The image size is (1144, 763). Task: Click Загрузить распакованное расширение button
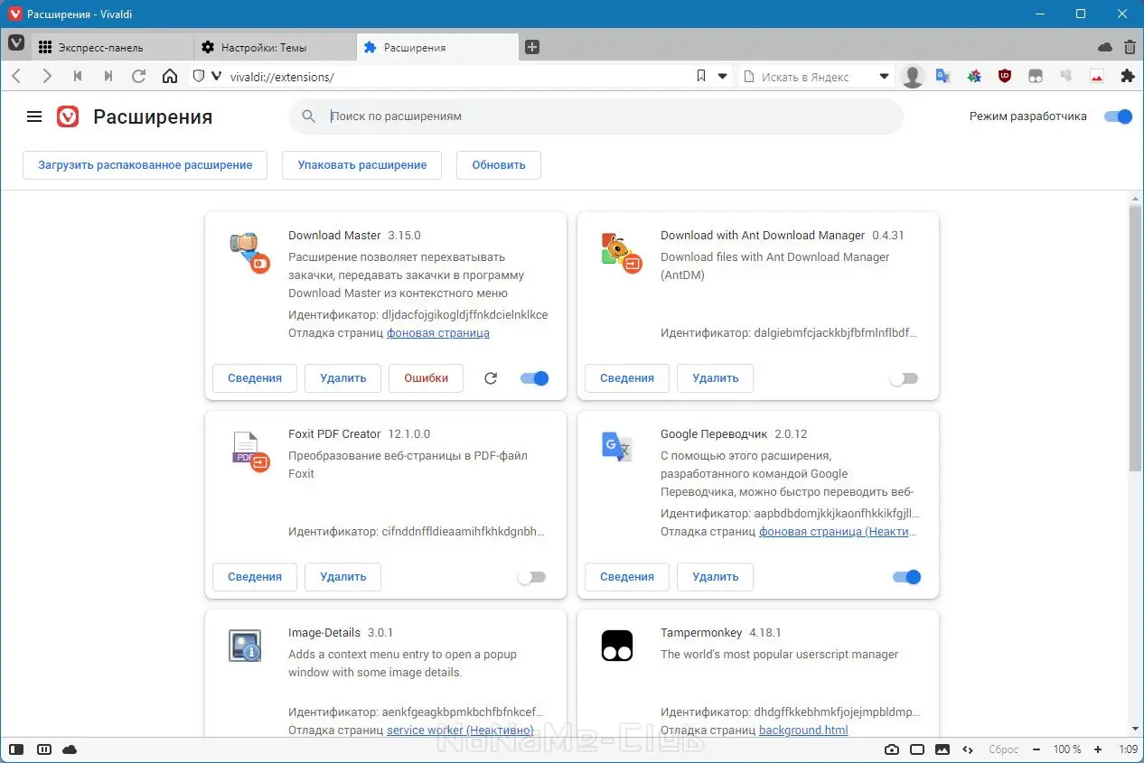point(145,165)
